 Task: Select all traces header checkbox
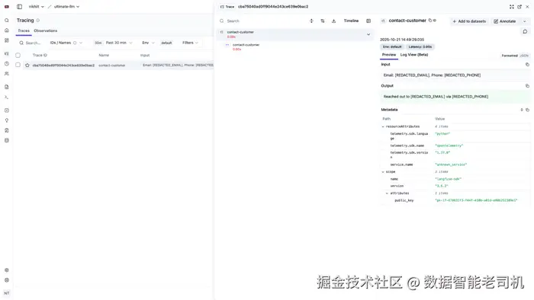pyautogui.click(x=18, y=55)
